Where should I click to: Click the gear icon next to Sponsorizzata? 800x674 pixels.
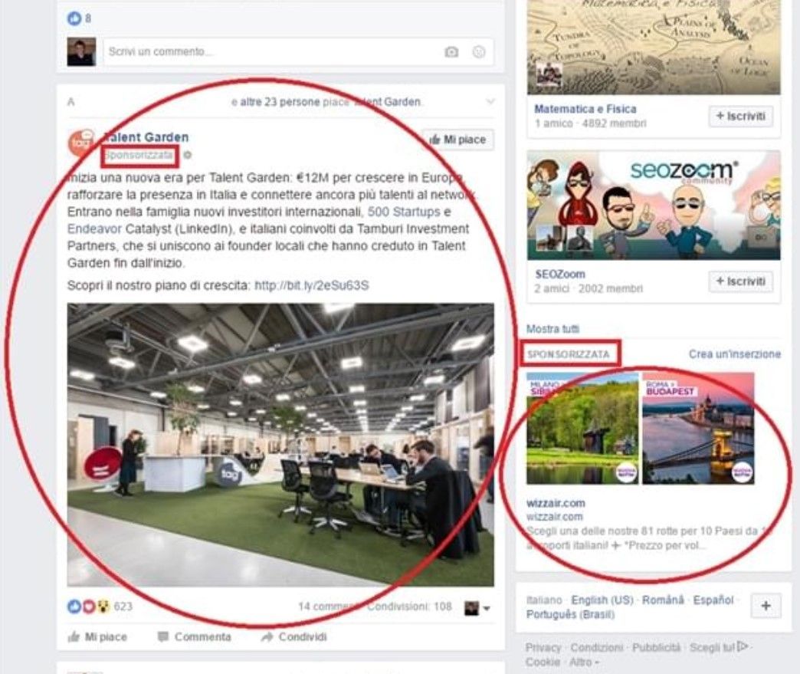pos(188,155)
